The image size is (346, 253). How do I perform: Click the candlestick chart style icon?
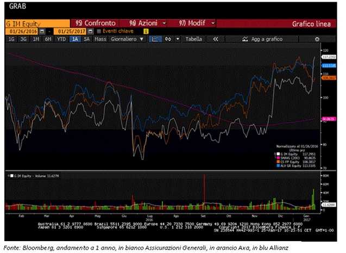click(x=168, y=39)
